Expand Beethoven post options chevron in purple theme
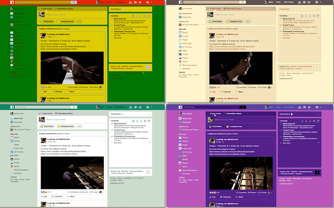Screen dimensions: 334x208 click(272, 139)
